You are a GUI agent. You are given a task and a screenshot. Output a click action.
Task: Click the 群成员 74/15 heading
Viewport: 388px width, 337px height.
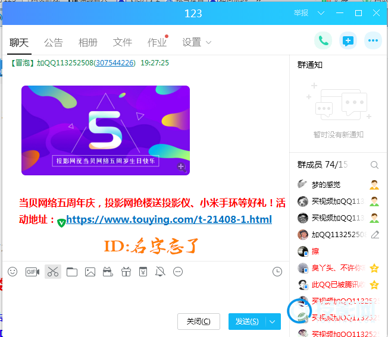tap(323, 165)
